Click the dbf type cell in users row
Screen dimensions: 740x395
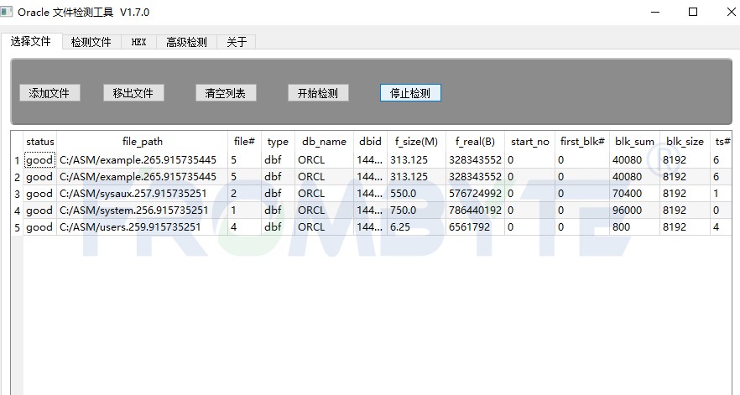click(x=278, y=227)
